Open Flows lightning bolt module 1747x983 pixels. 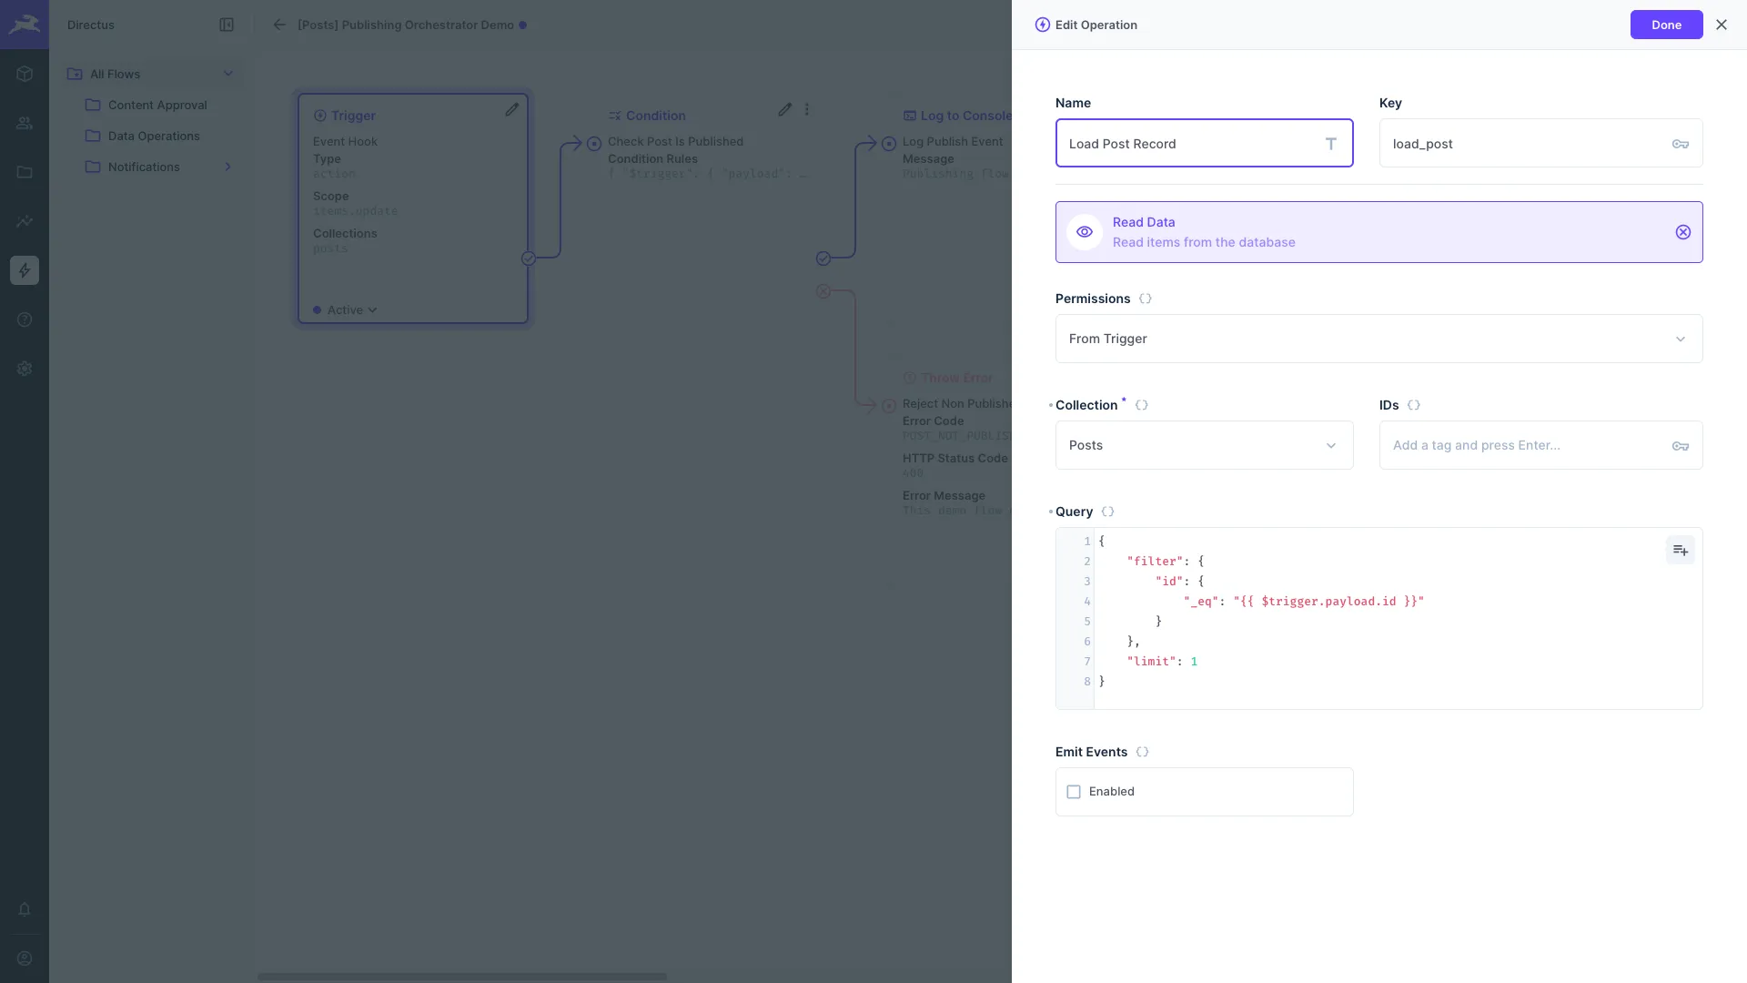(x=25, y=270)
